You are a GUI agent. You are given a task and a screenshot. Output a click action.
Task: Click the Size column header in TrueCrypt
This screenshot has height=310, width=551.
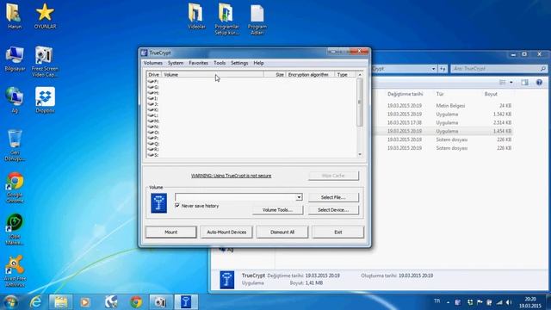click(275, 75)
